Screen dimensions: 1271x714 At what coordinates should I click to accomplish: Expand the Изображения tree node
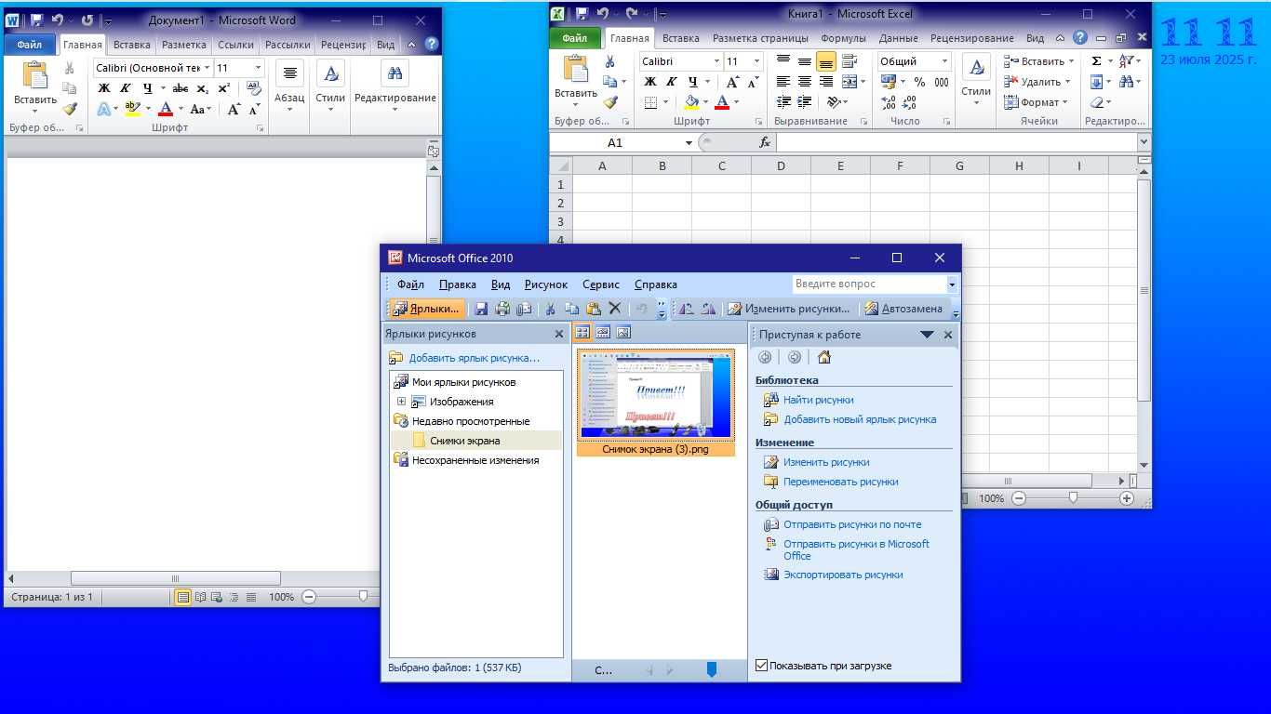[402, 402]
